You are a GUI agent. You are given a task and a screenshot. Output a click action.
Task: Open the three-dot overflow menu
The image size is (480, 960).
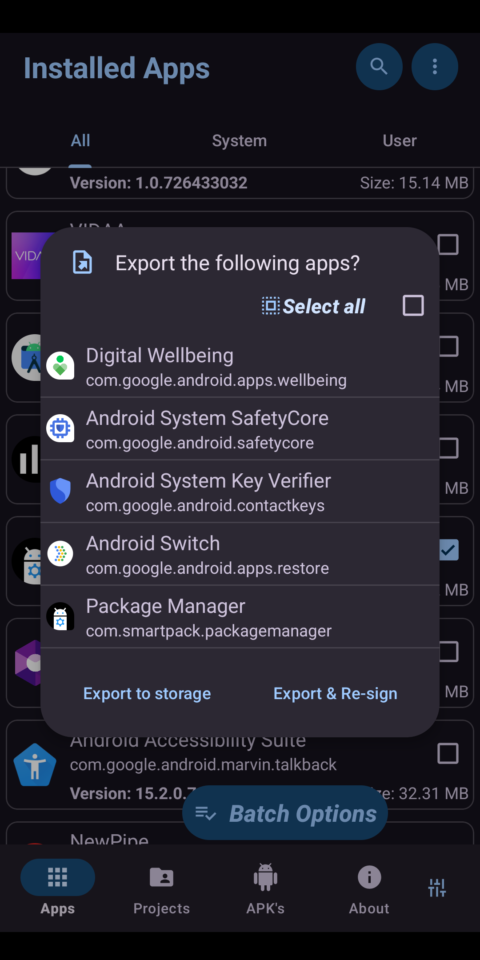click(435, 67)
